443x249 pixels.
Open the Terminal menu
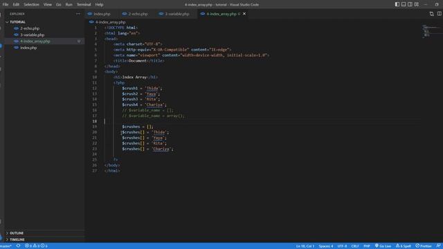coord(84,5)
